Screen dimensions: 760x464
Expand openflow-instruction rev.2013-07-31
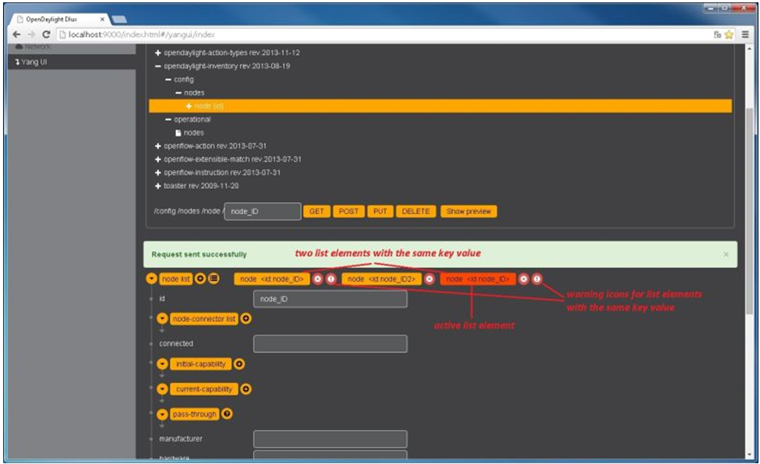(x=158, y=172)
